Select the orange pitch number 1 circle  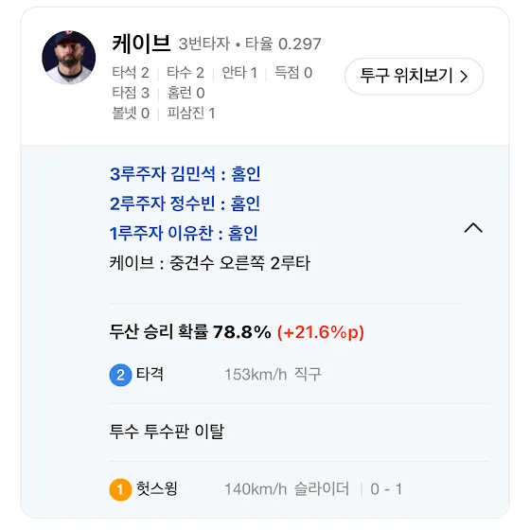120,489
